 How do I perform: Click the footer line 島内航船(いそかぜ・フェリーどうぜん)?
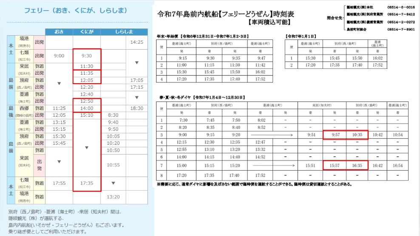(66, 225)
